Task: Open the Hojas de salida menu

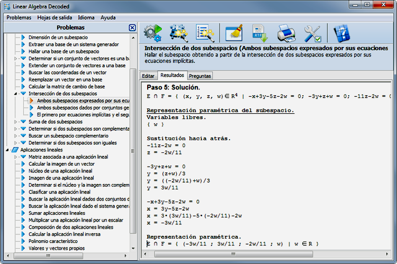Action: point(55,17)
